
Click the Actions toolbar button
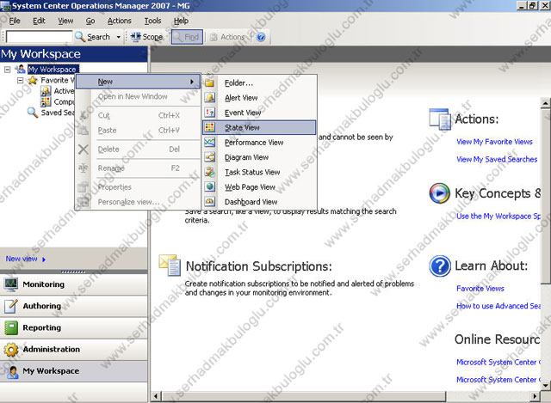coord(227,37)
